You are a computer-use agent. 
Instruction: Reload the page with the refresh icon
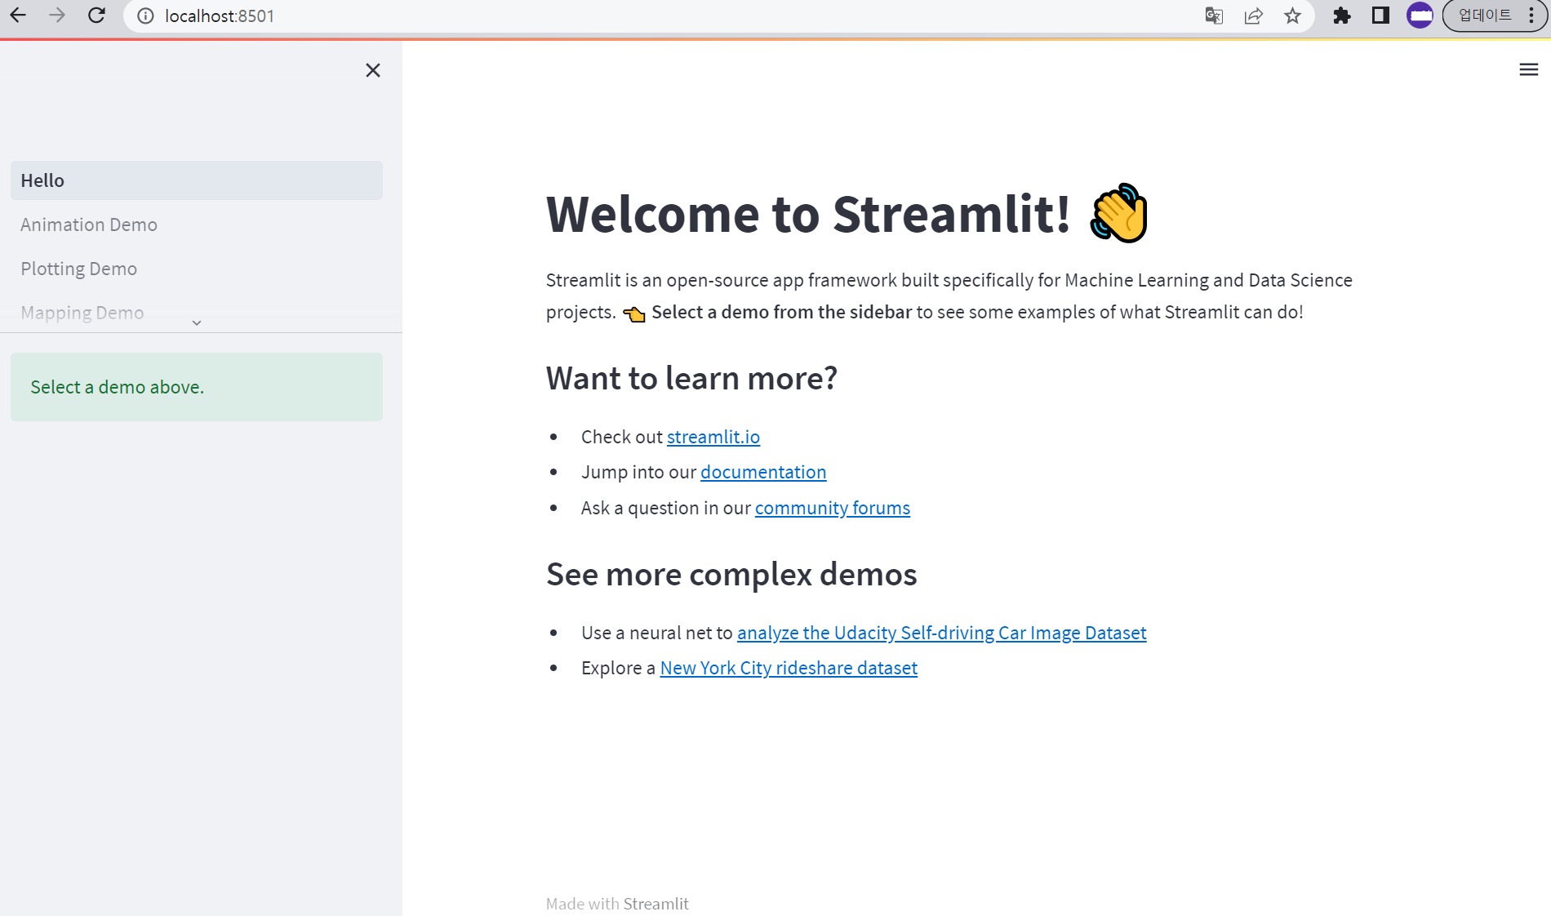[96, 16]
